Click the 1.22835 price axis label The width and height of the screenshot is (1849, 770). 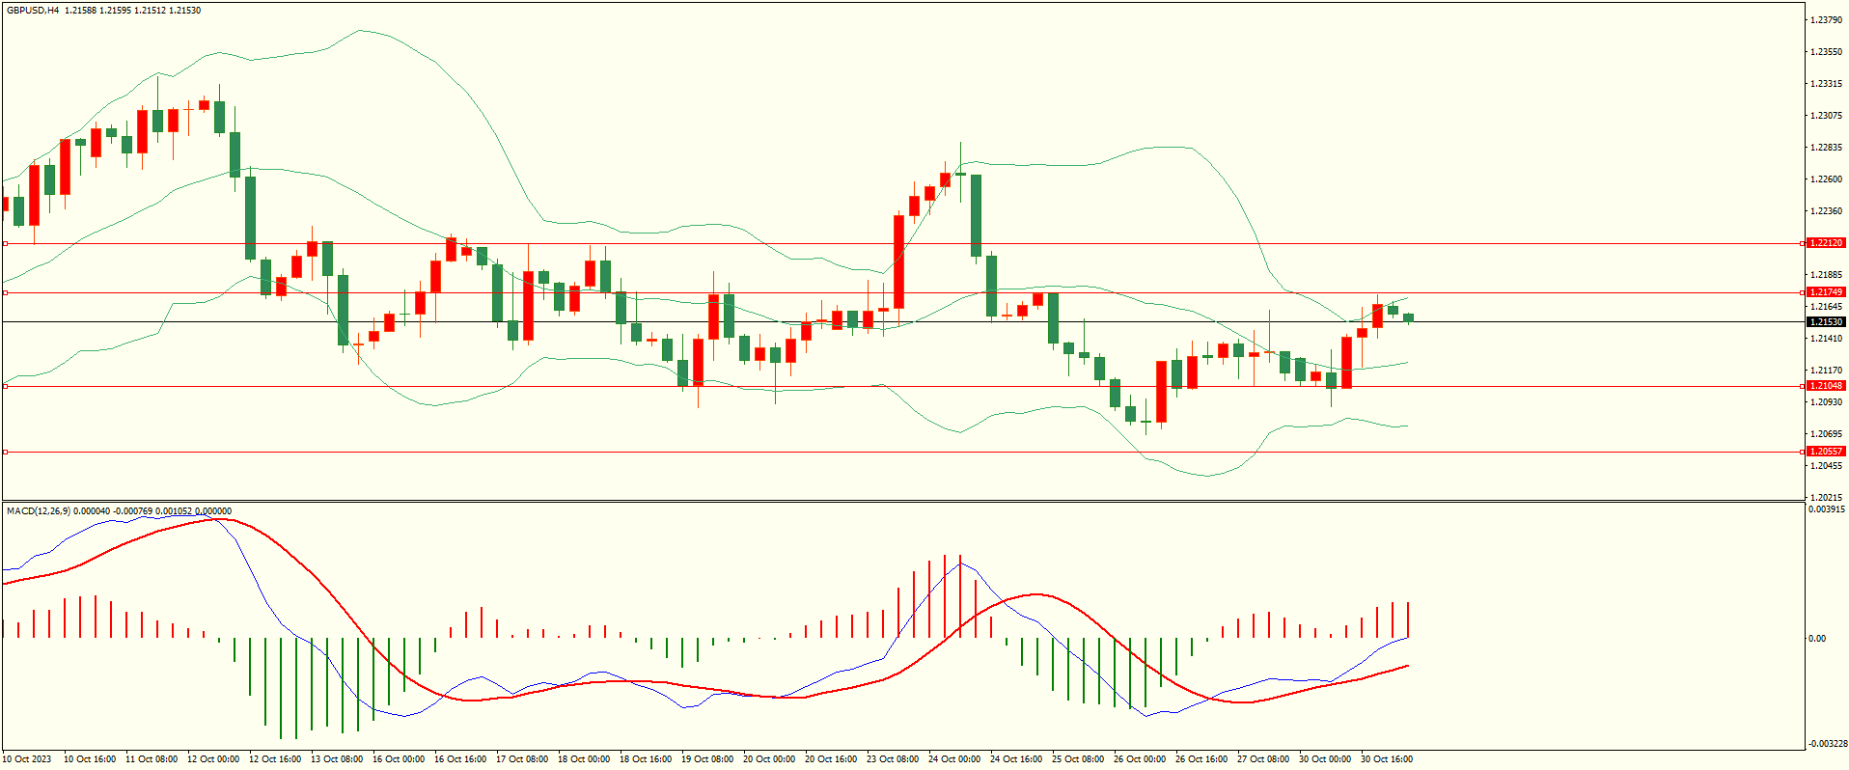point(1826,148)
